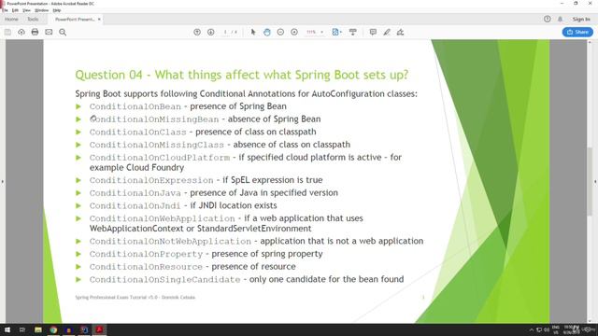Open File Explorer from taskbar
Screen dimensions: 598x336
click(38, 329)
